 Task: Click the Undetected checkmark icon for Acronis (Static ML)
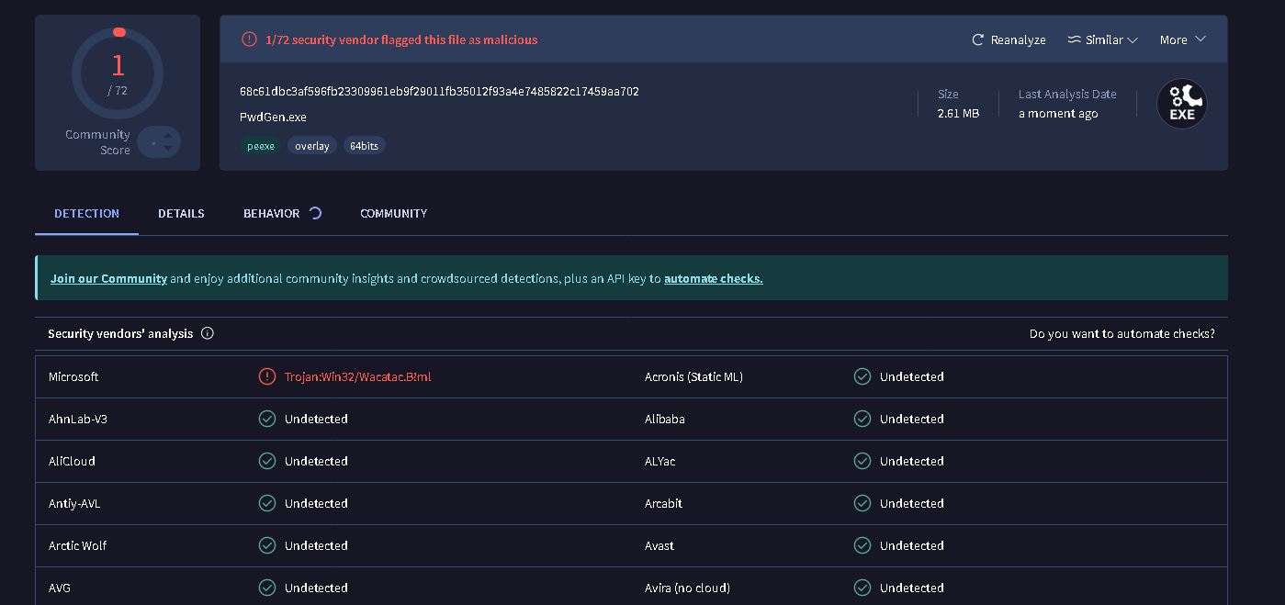862,376
